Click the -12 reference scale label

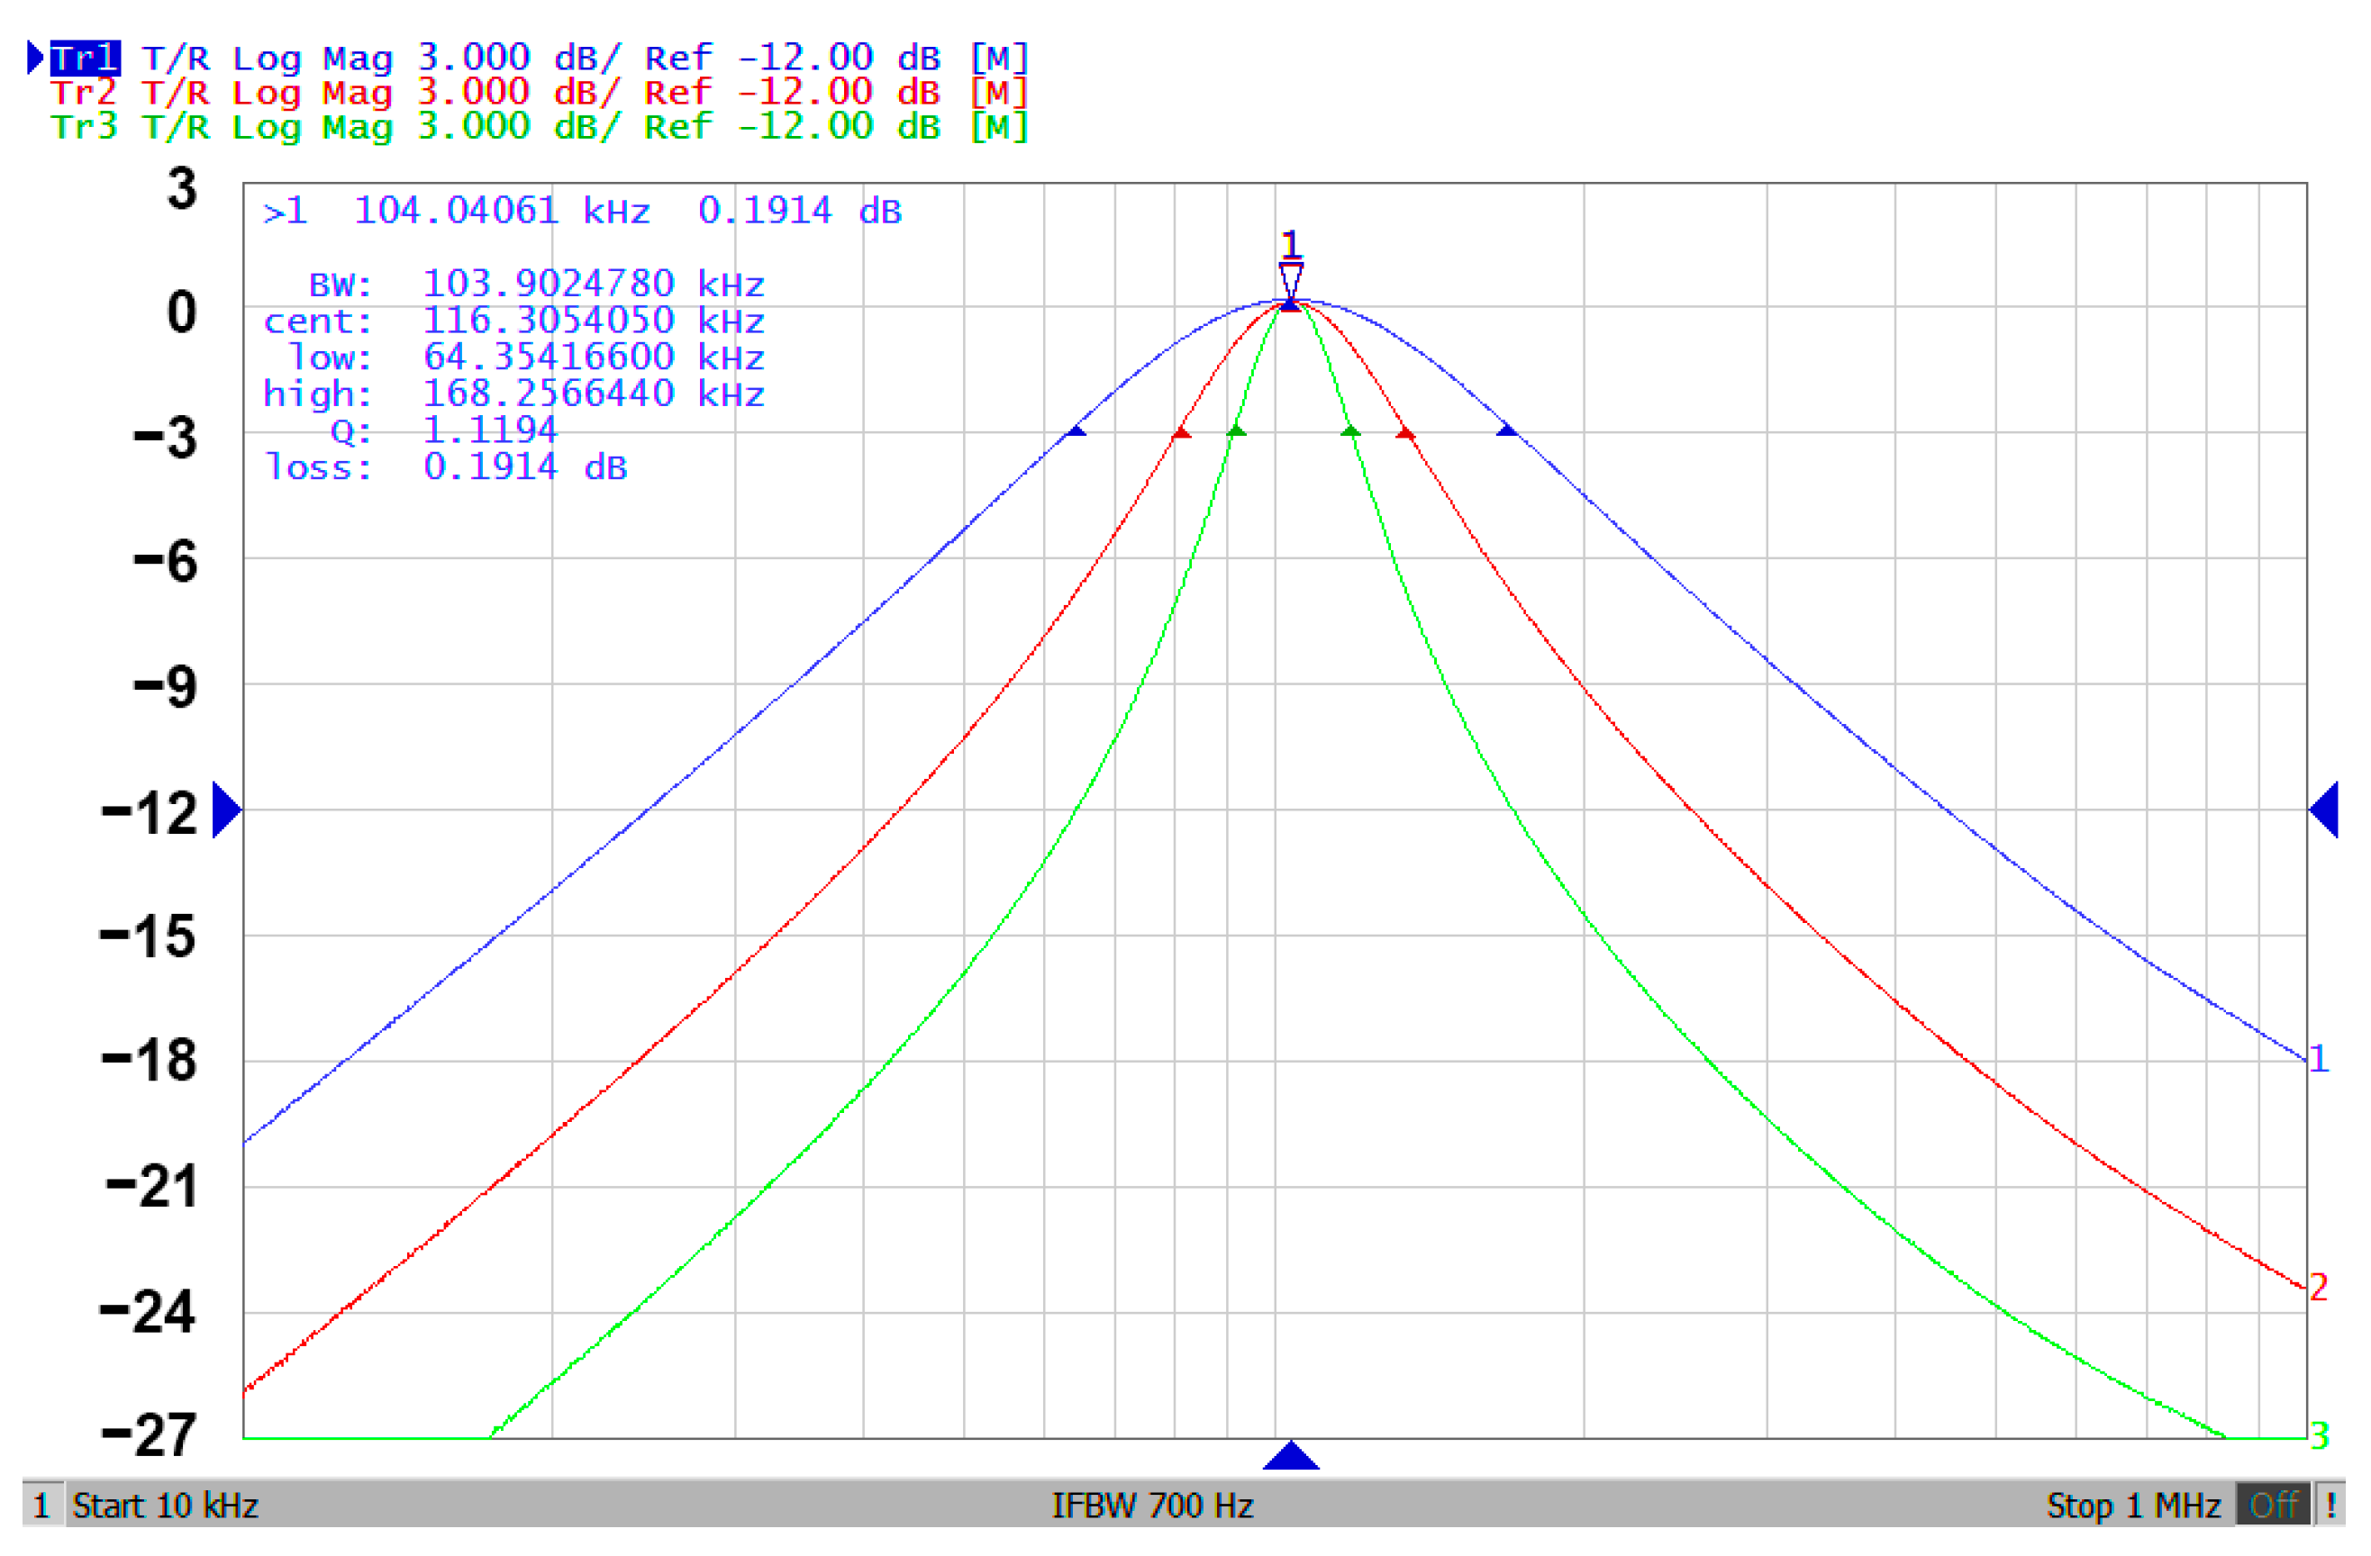pos(150,812)
